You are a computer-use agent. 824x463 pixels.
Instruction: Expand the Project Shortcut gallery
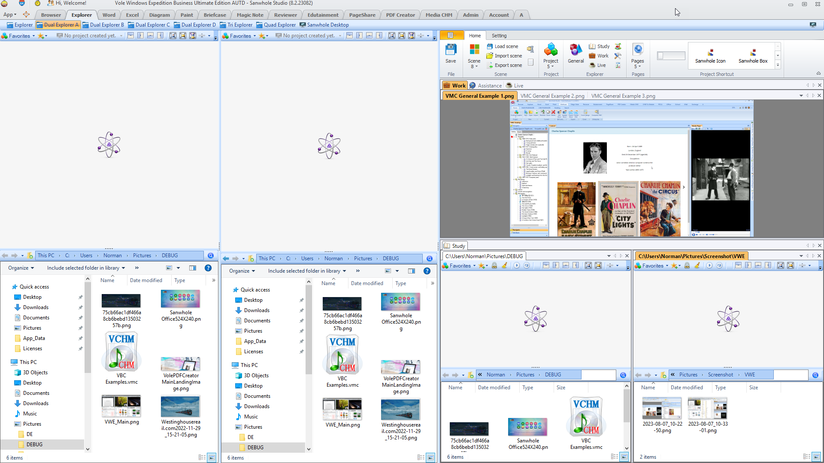[x=778, y=65]
